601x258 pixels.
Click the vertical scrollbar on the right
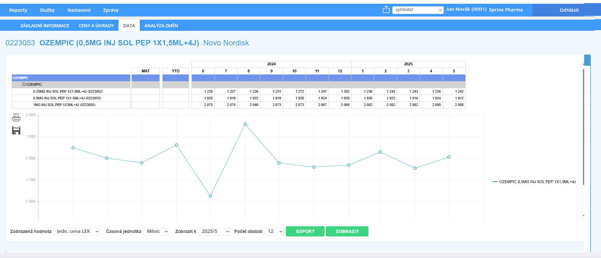(584, 127)
